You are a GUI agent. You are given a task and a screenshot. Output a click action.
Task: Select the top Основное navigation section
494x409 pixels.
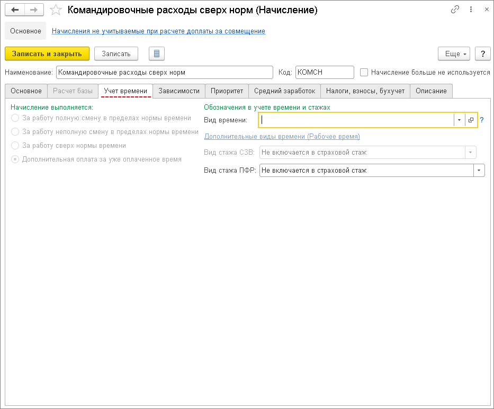[x=25, y=31]
